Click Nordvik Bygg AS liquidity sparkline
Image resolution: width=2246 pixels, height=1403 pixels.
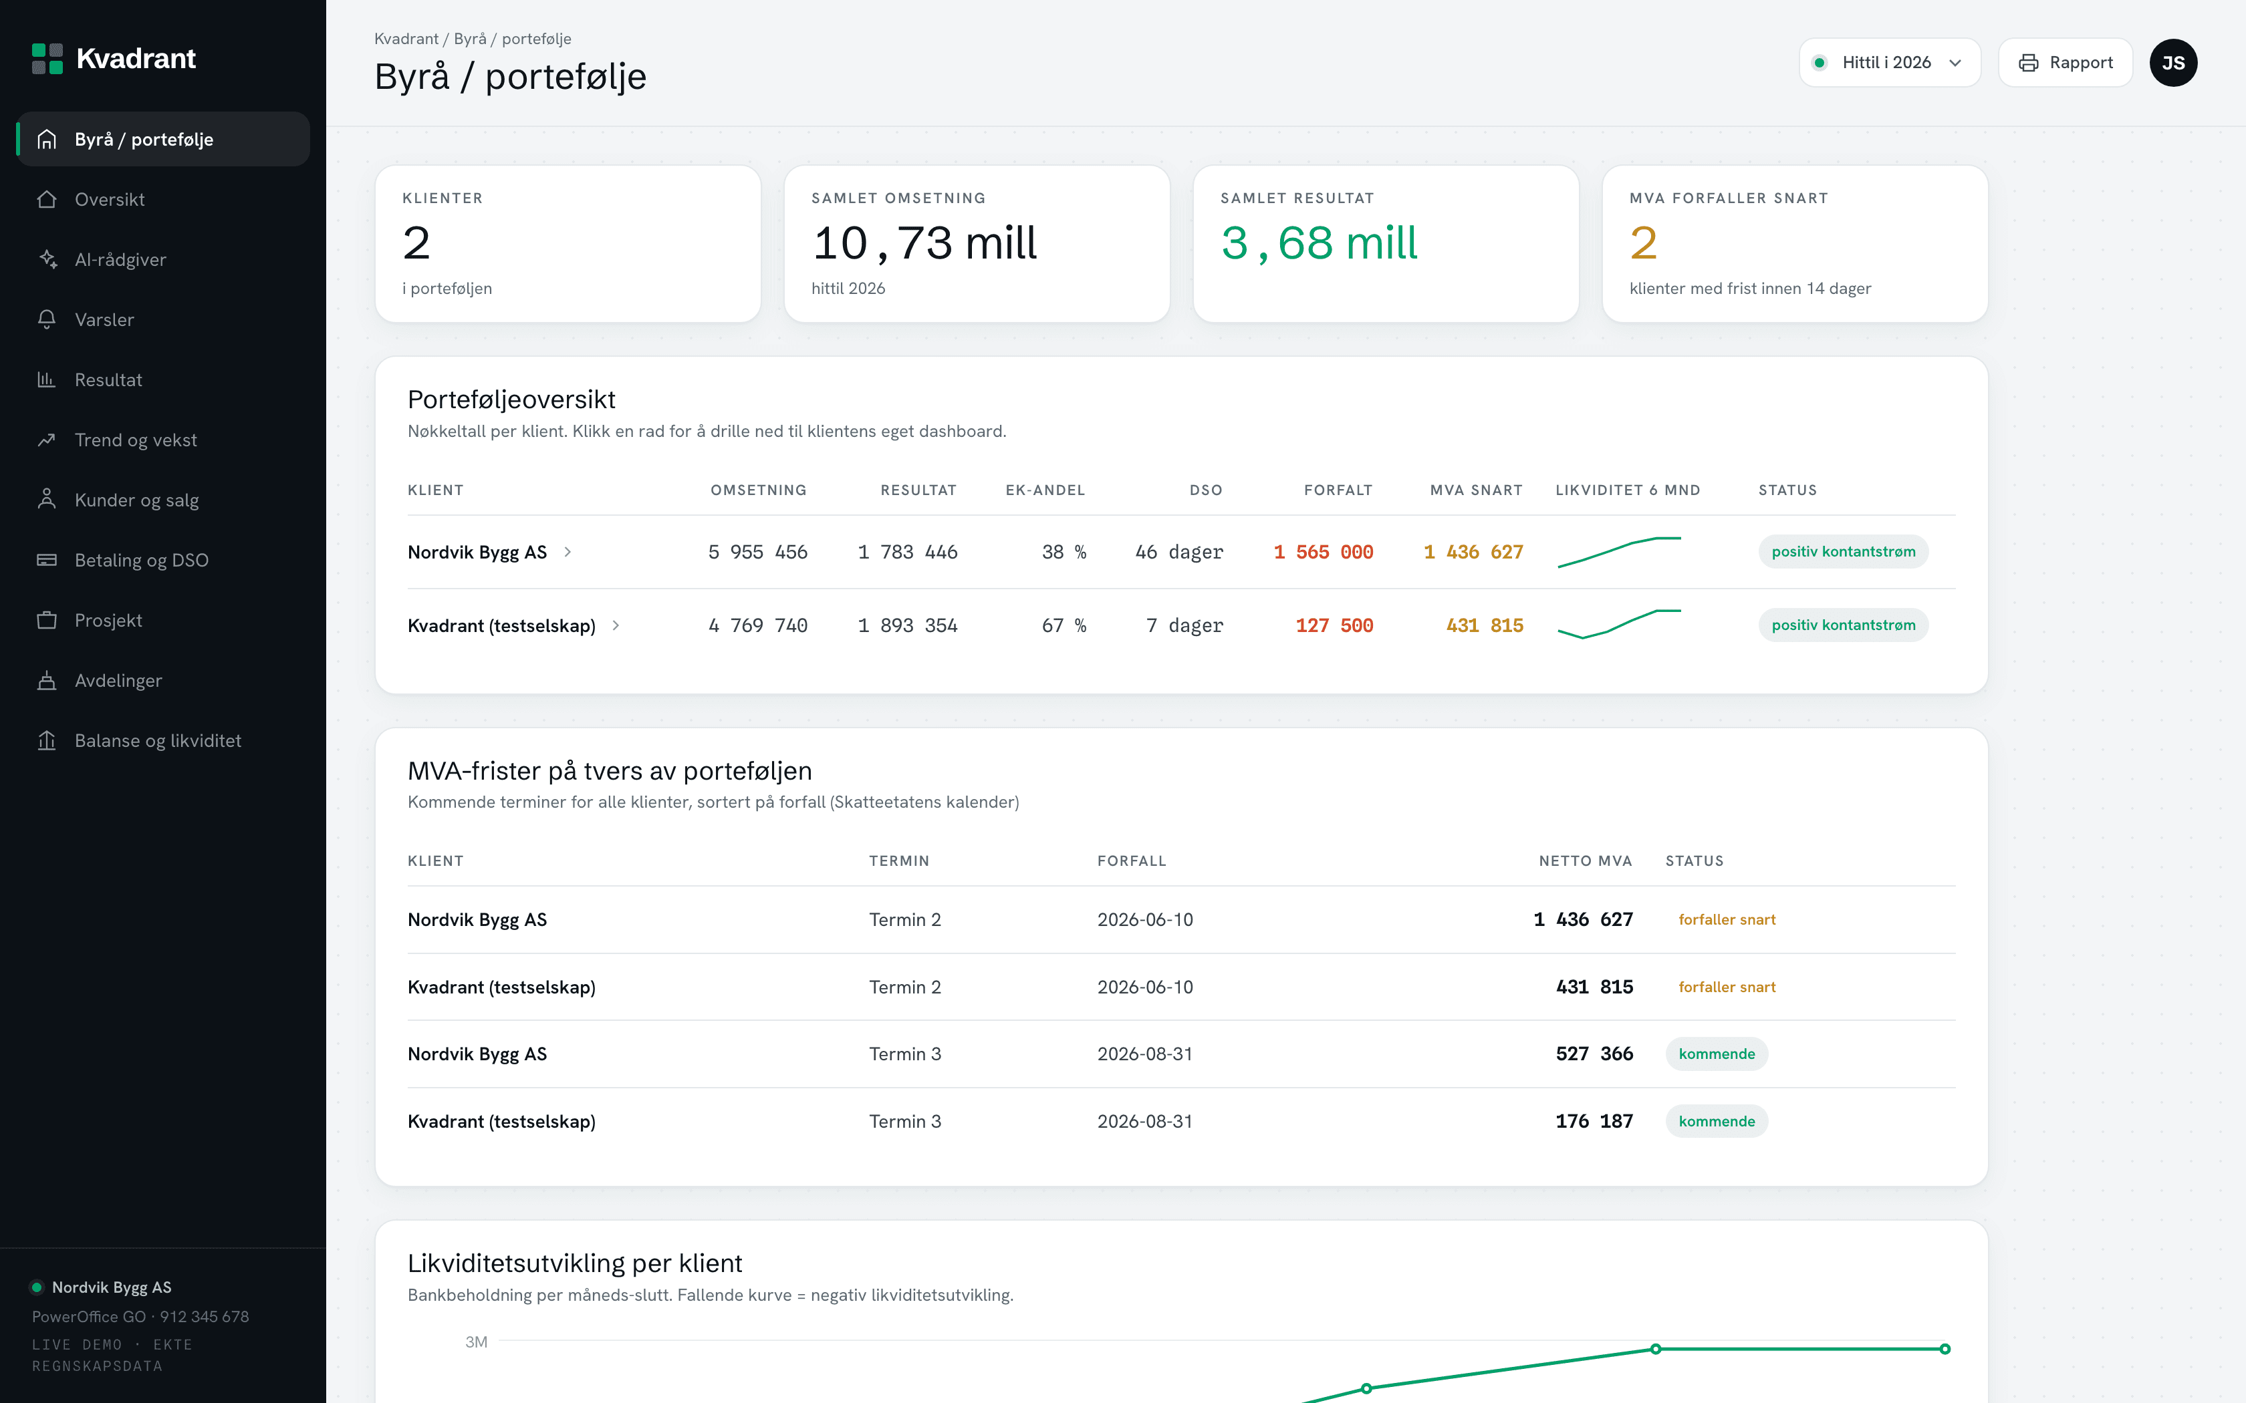[1618, 552]
